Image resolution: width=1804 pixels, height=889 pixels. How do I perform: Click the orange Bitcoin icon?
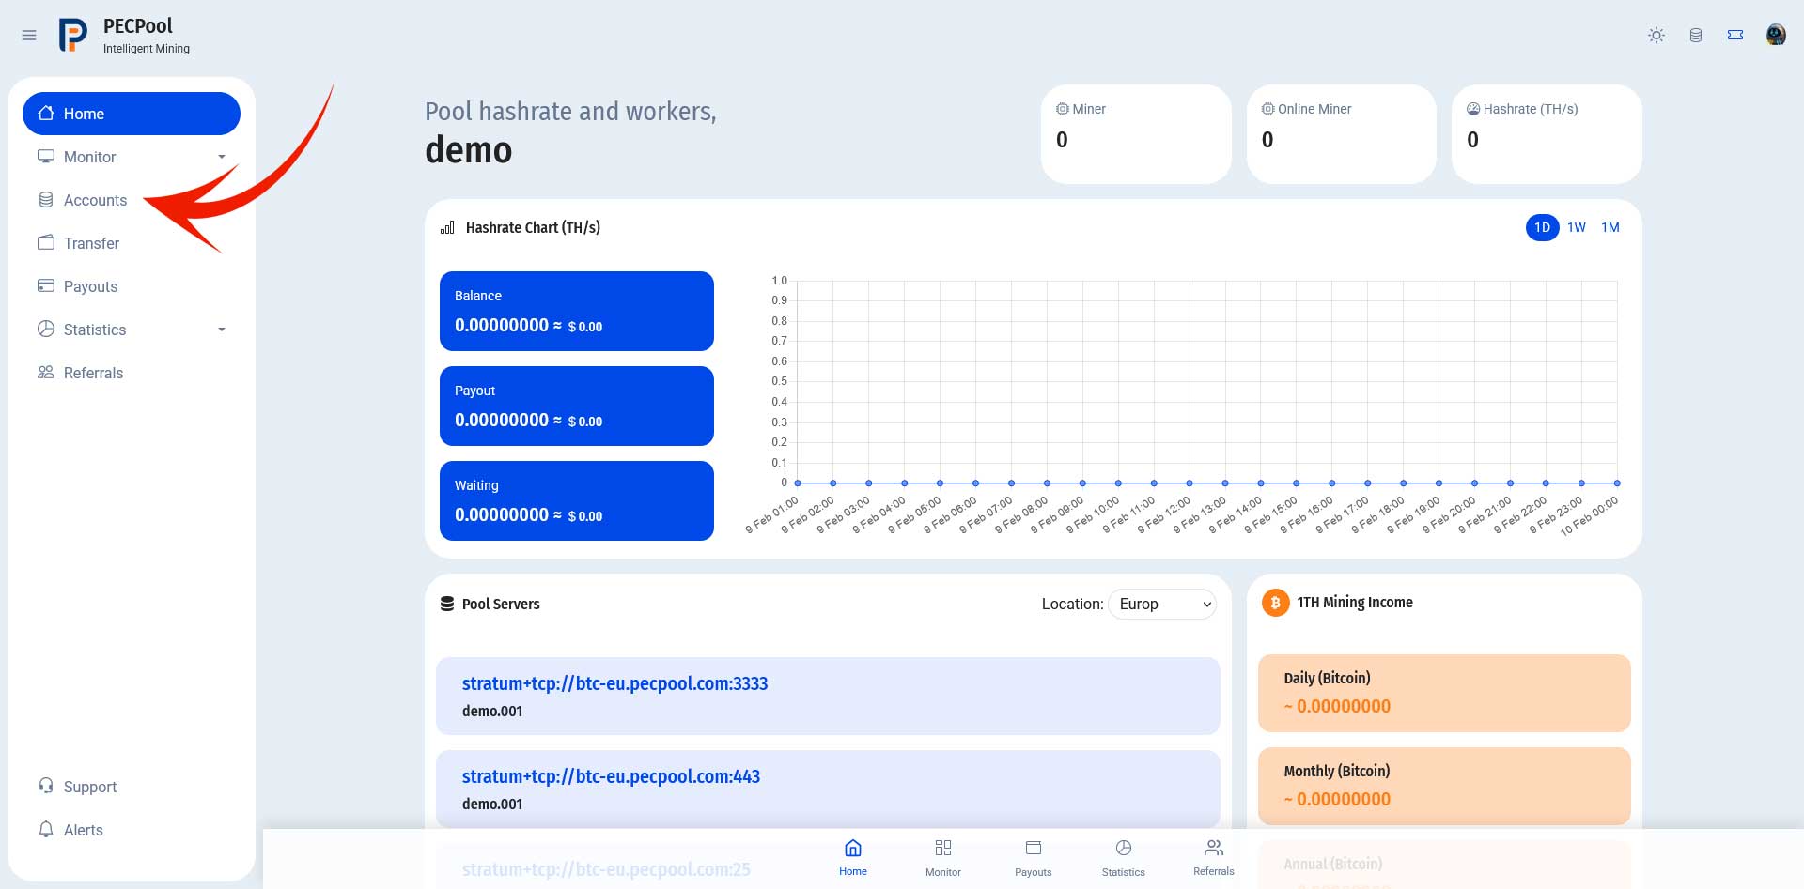point(1275,603)
